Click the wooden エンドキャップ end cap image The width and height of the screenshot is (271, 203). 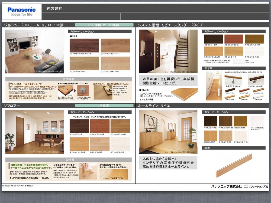(x=256, y=79)
